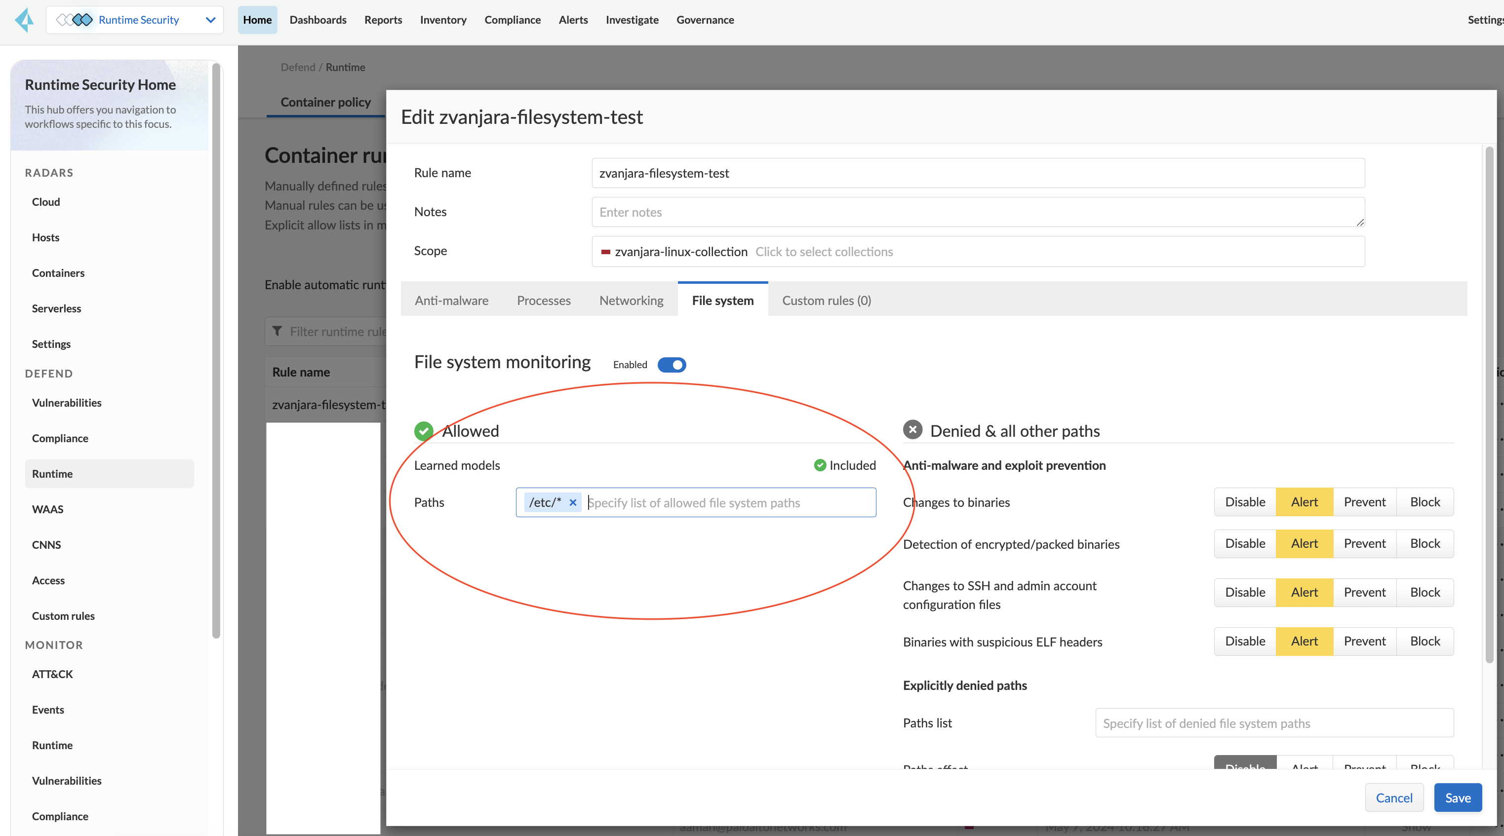Click the Prisma Cloud logo icon
Screen dimensions: 1504x836
[25, 20]
